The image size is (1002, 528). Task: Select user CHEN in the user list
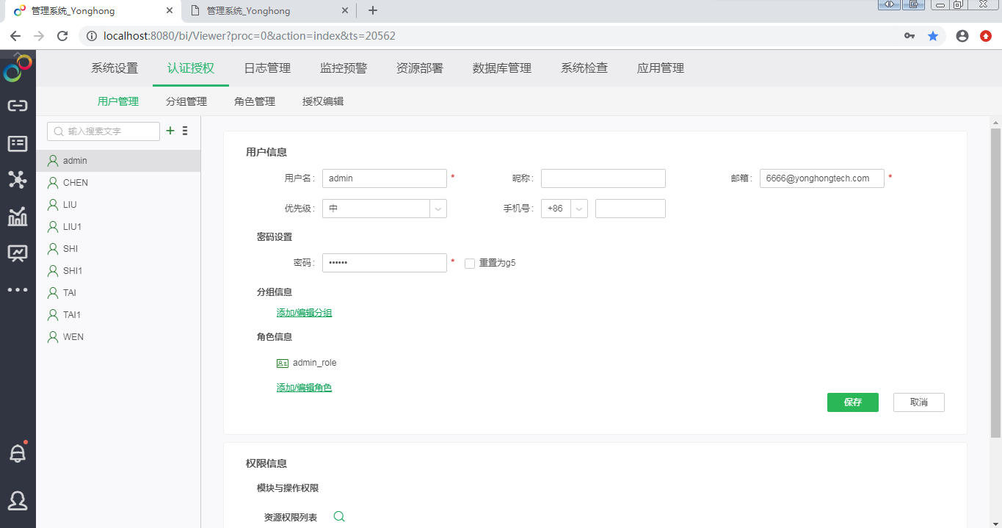point(76,183)
